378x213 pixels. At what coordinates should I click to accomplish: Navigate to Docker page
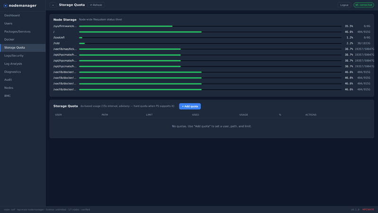pos(23,40)
